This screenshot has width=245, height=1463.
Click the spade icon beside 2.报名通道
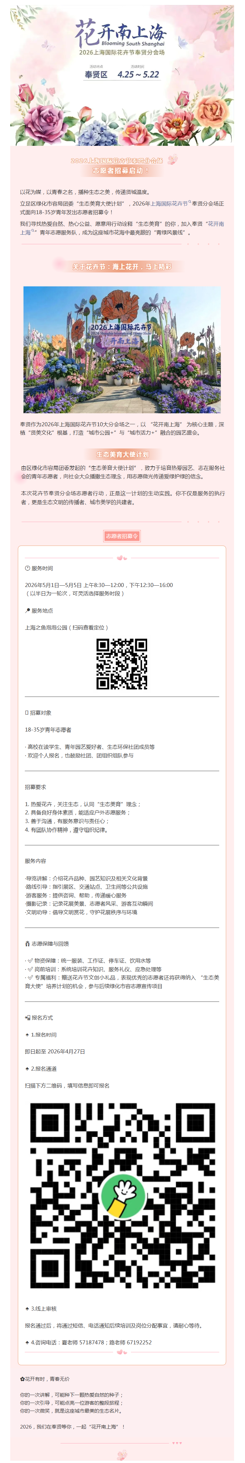pos(27,1068)
